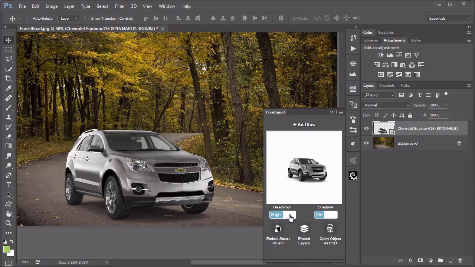The height and width of the screenshot is (267, 475).
Task: Select the Crop tool
Action: point(9,79)
